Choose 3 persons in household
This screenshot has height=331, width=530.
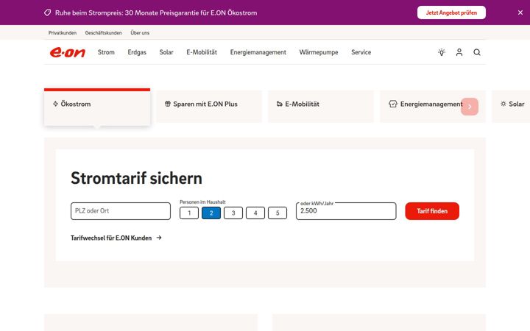click(x=233, y=213)
